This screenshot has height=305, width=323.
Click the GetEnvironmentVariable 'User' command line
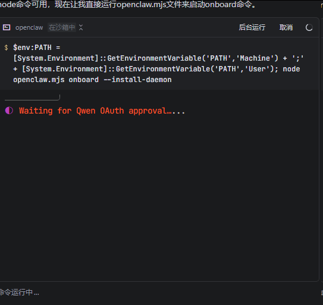click(x=145, y=69)
